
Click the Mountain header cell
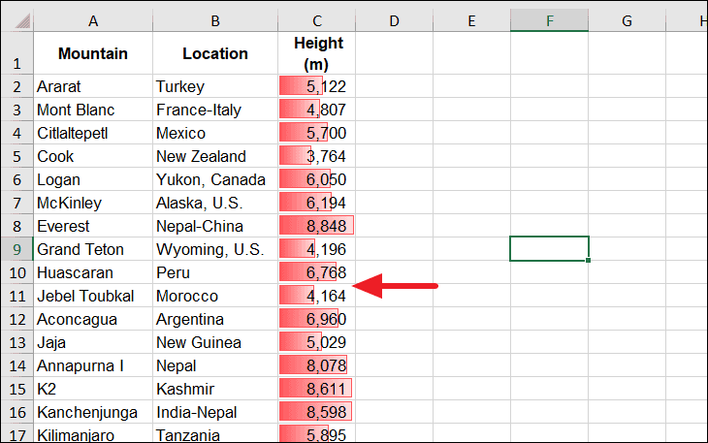(93, 53)
